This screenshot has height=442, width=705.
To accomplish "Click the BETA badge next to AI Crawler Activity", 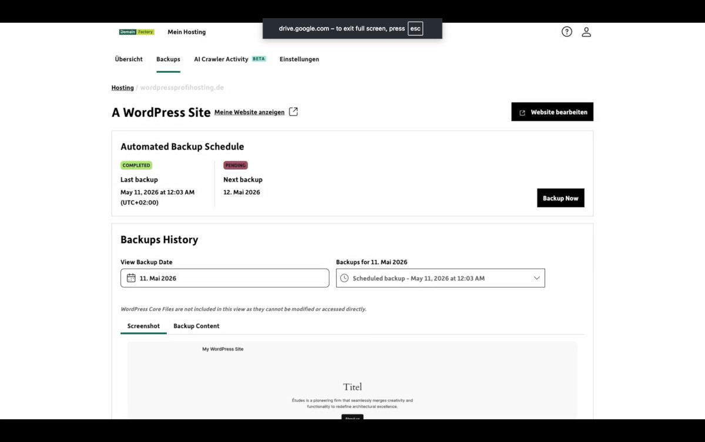I will click(x=259, y=59).
